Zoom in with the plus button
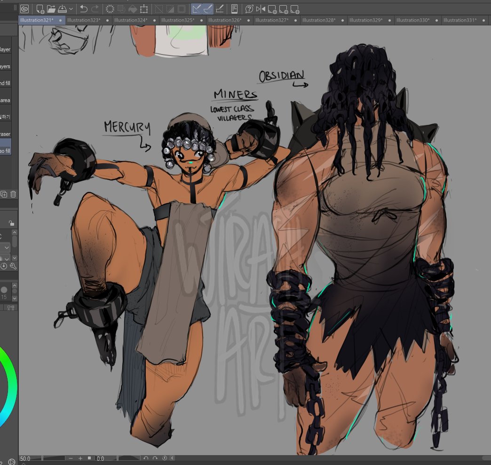This screenshot has height=465, width=491. click(80, 458)
